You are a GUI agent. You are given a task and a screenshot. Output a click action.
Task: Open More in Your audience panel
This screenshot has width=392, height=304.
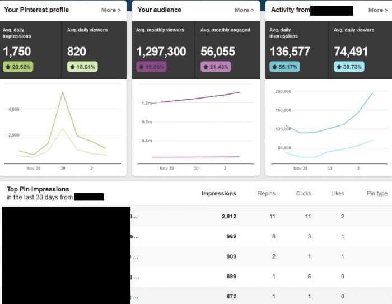coord(244,10)
